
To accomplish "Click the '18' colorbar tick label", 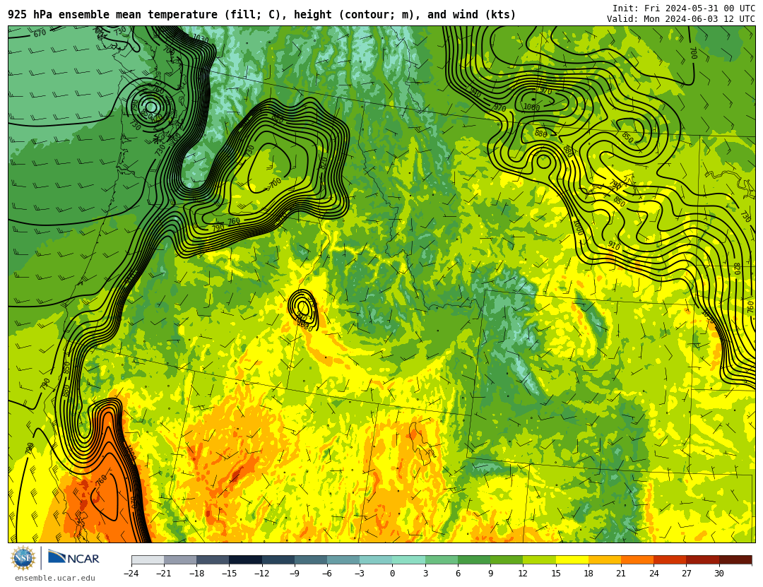I will tap(588, 574).
